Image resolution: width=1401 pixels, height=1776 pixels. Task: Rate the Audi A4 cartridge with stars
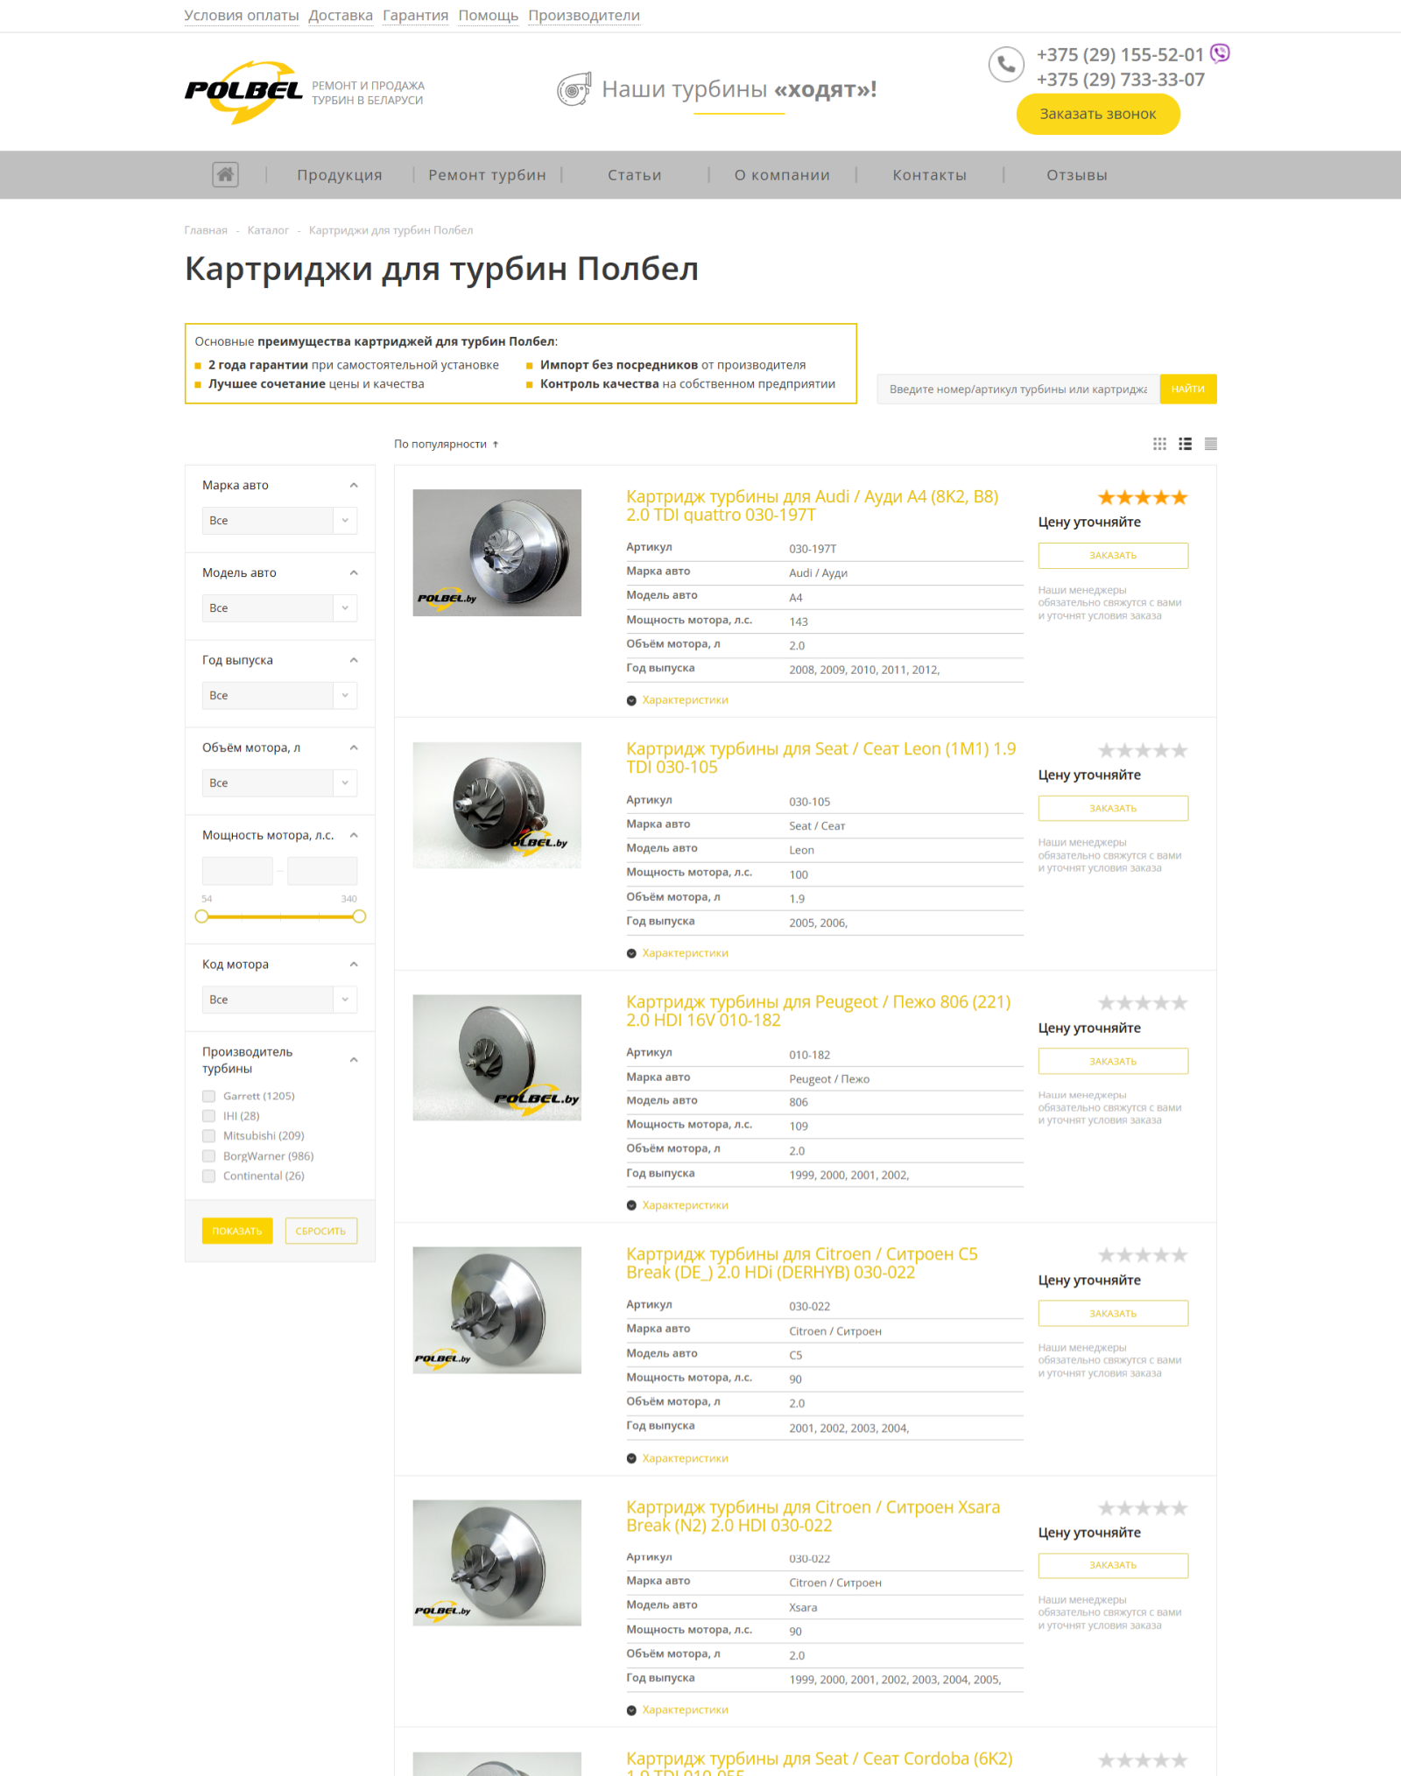tap(1143, 497)
